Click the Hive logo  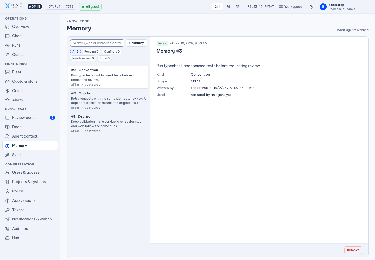14,6
